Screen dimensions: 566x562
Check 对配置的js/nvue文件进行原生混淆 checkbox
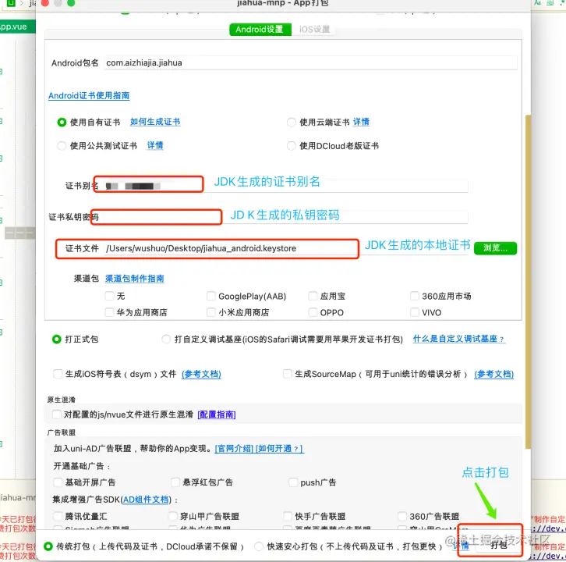click(57, 414)
